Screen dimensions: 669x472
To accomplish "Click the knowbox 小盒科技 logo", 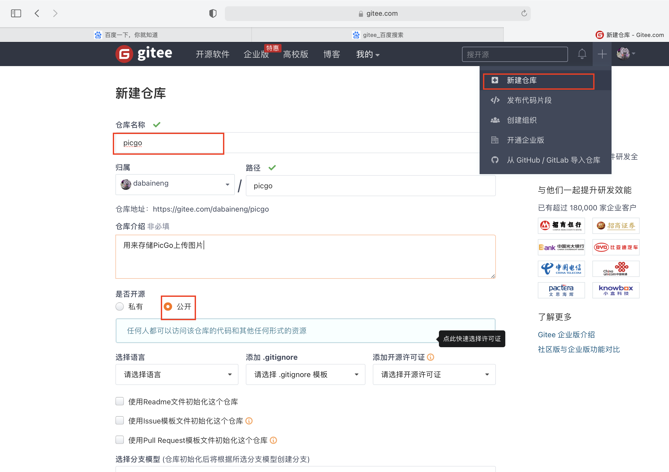I will (616, 290).
